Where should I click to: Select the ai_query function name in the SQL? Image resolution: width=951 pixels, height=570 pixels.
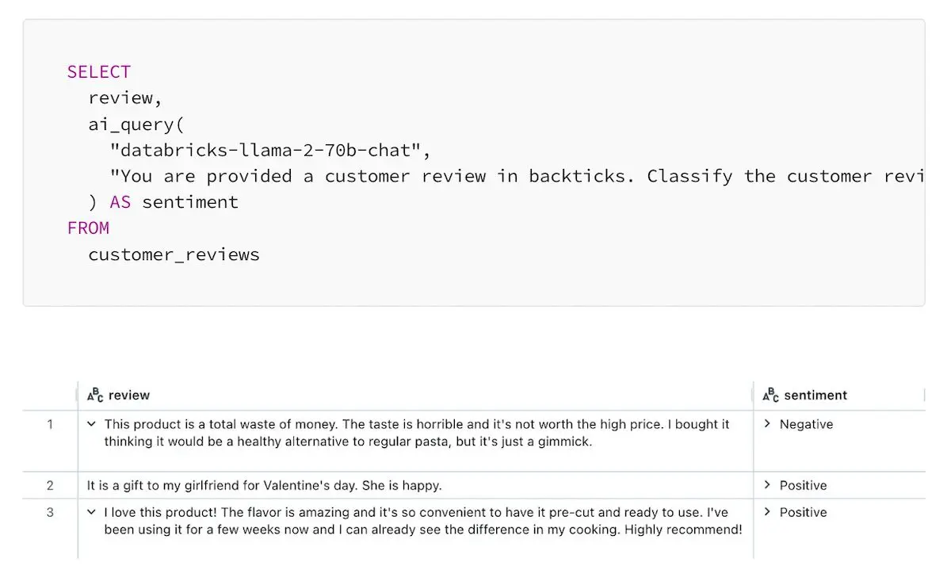133,124
